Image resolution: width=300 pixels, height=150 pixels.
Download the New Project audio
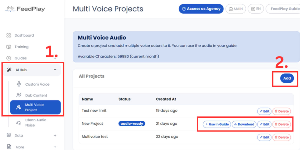tap(244, 124)
